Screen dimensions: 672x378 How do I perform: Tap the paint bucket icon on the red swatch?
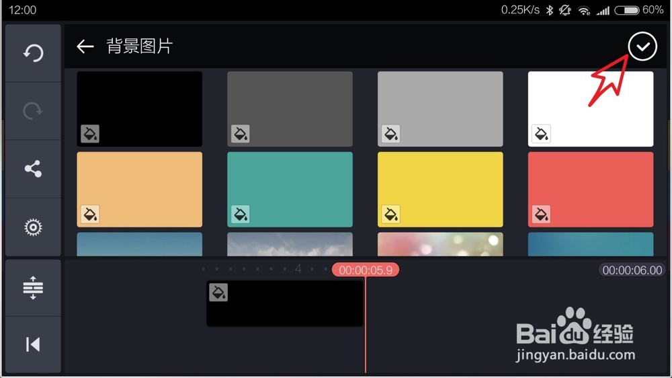pyautogui.click(x=541, y=214)
